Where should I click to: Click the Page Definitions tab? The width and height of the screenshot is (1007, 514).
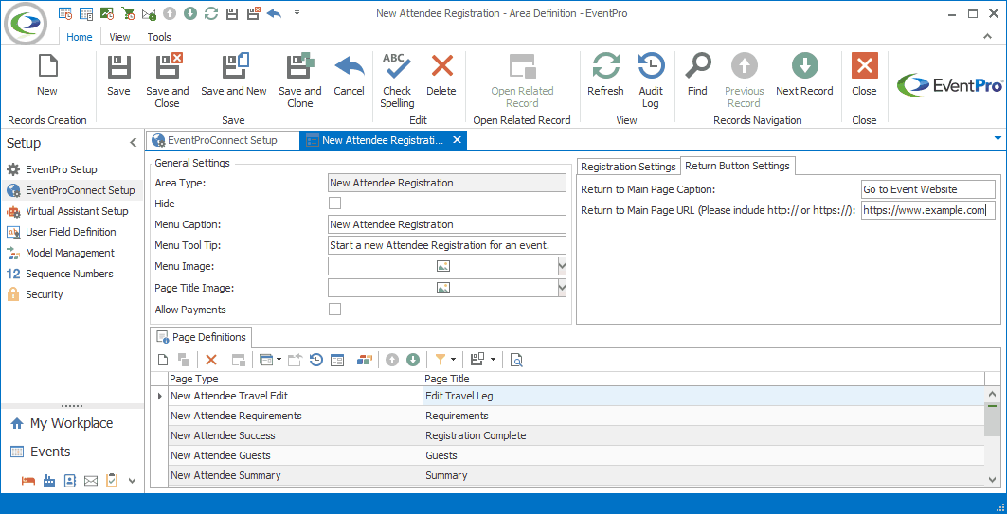click(x=201, y=337)
